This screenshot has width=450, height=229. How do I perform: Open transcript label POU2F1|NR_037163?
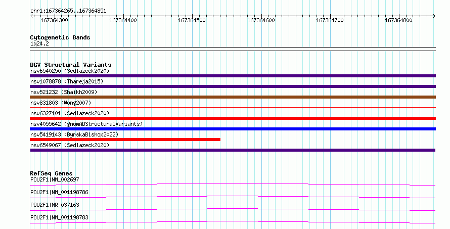coord(55,205)
